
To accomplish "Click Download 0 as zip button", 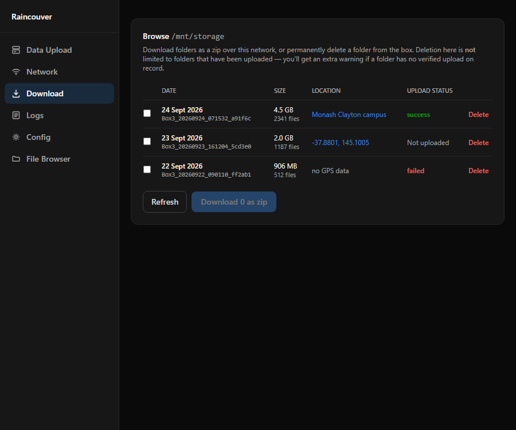I will 234,202.
